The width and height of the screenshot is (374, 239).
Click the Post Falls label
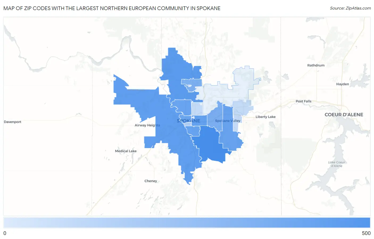click(x=304, y=101)
